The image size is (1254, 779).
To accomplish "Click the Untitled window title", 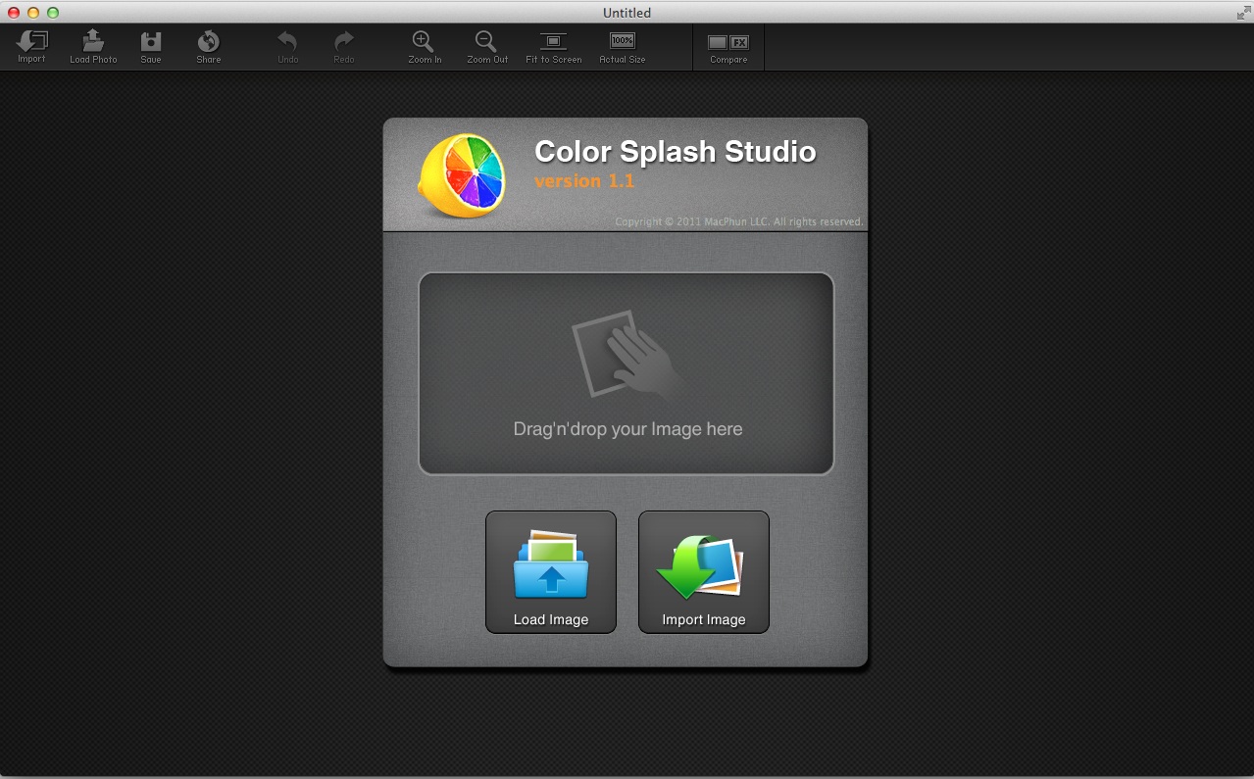I will point(627,13).
